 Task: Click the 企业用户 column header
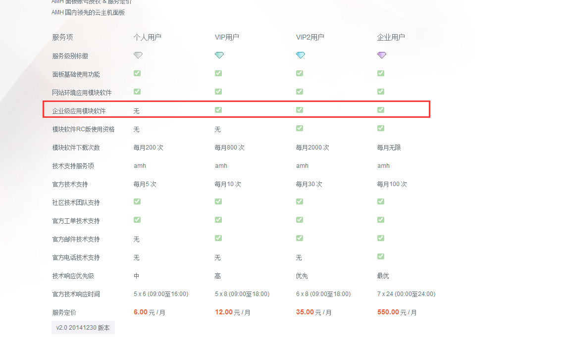[x=391, y=37]
